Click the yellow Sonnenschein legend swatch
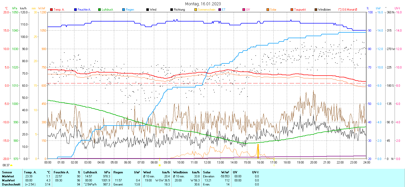405x187 pixels. pyautogui.click(x=196, y=10)
